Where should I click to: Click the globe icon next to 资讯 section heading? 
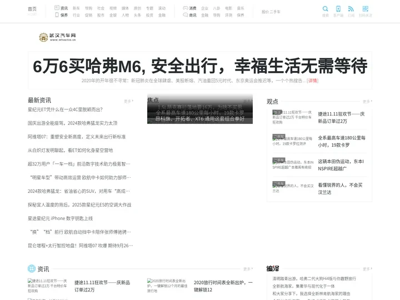point(32,268)
